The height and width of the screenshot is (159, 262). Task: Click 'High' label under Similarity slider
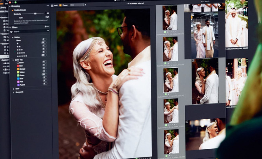[x=47, y=17]
